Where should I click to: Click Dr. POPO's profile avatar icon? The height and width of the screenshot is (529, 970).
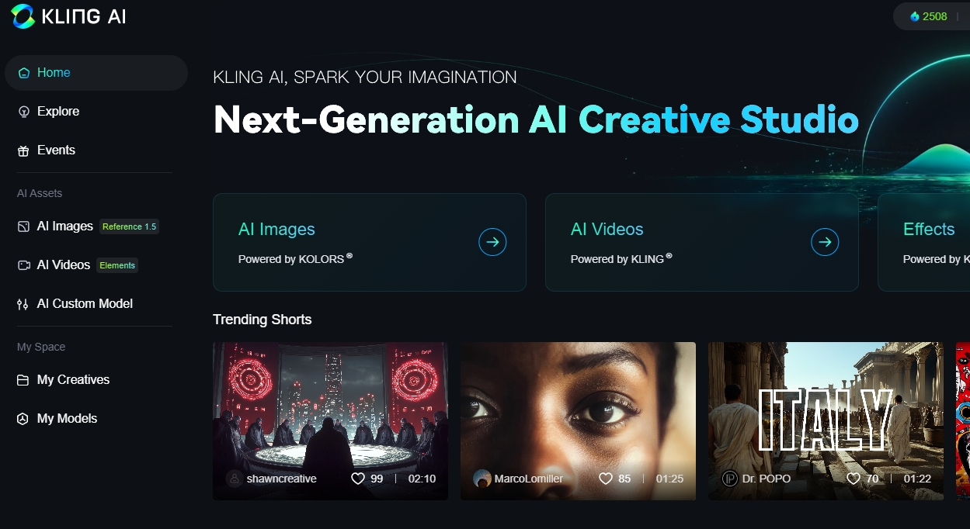tap(730, 479)
